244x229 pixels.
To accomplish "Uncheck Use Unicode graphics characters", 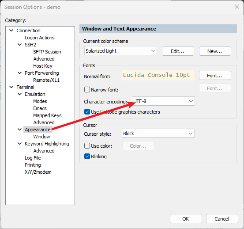I will click(x=87, y=112).
